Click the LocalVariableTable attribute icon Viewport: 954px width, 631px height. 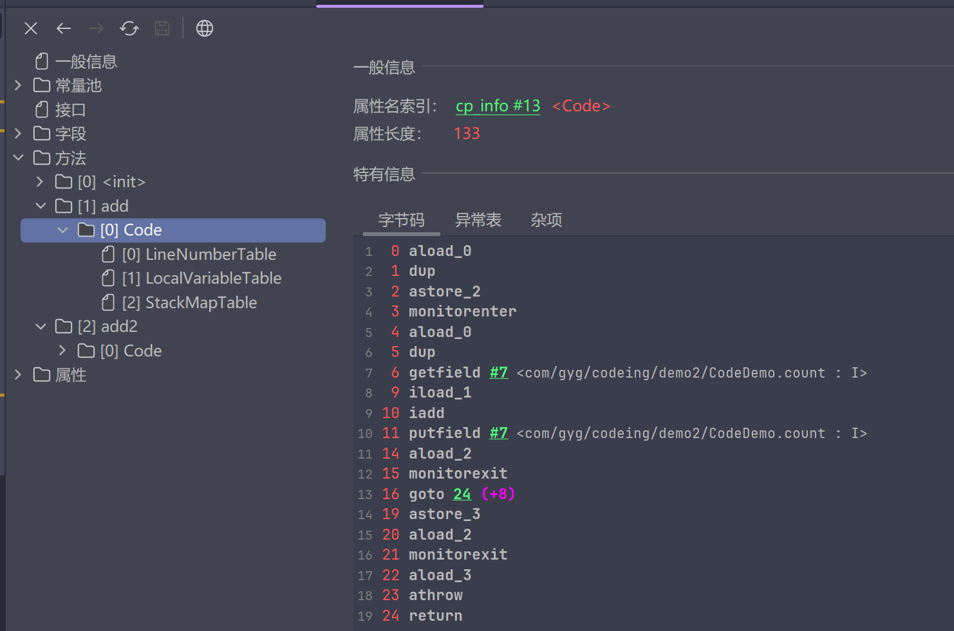click(108, 278)
